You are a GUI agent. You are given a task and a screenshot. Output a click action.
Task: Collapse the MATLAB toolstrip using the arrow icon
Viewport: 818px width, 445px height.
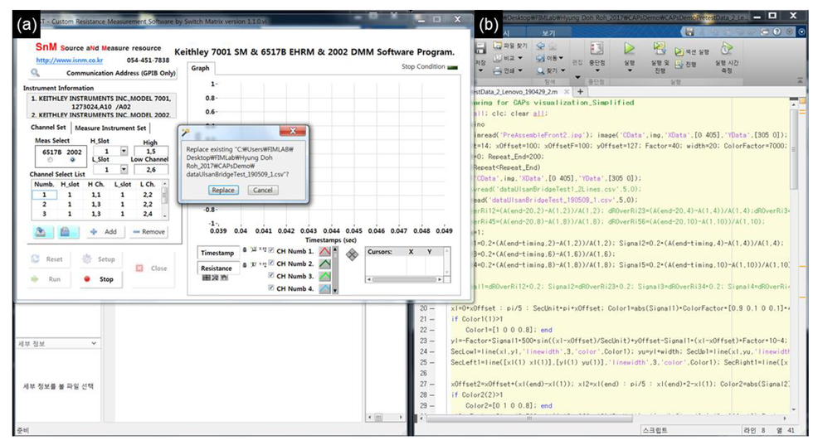(x=800, y=81)
